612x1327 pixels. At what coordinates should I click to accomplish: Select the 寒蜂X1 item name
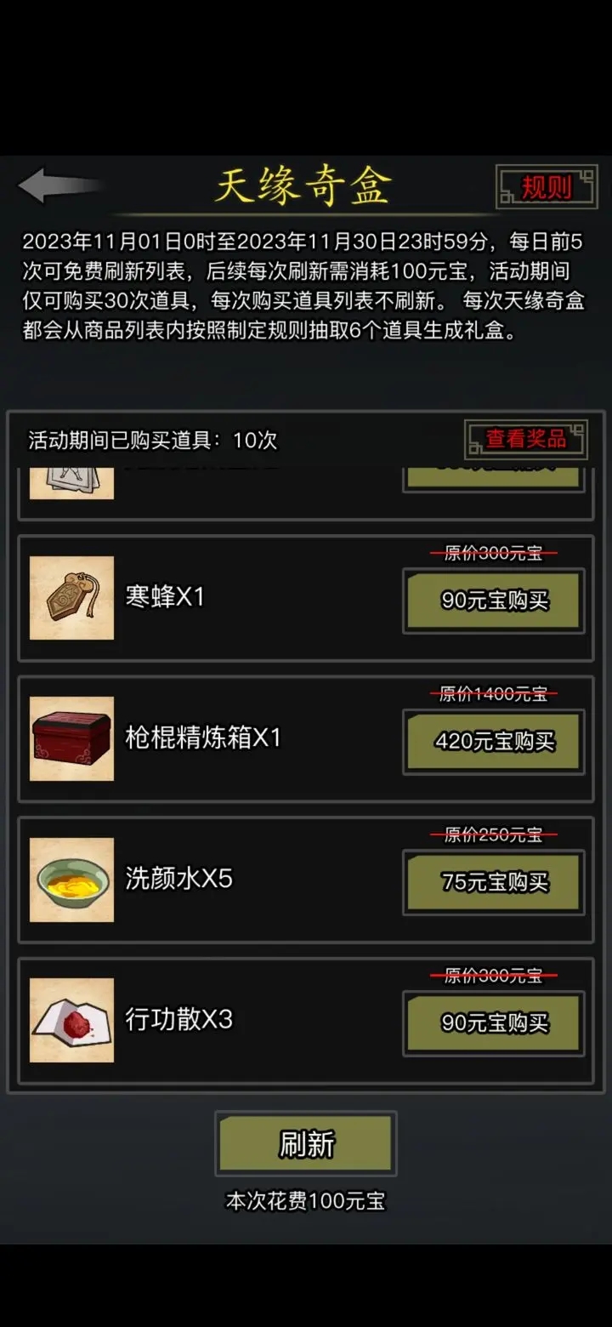pyautogui.click(x=165, y=597)
